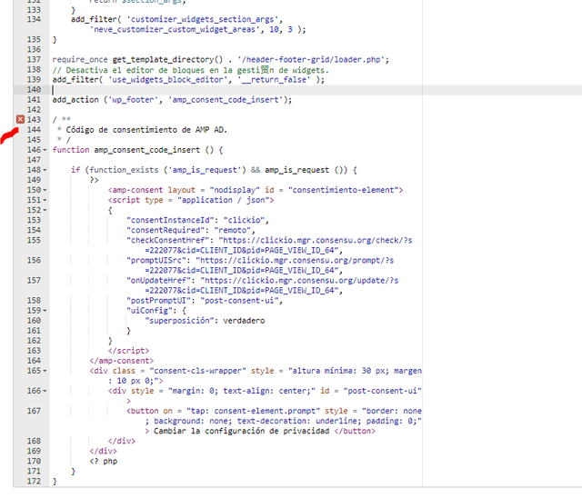The width and height of the screenshot is (582, 498).
Task: Click 'Cambiar la configuración de privacidad' text
Action: [241, 431]
